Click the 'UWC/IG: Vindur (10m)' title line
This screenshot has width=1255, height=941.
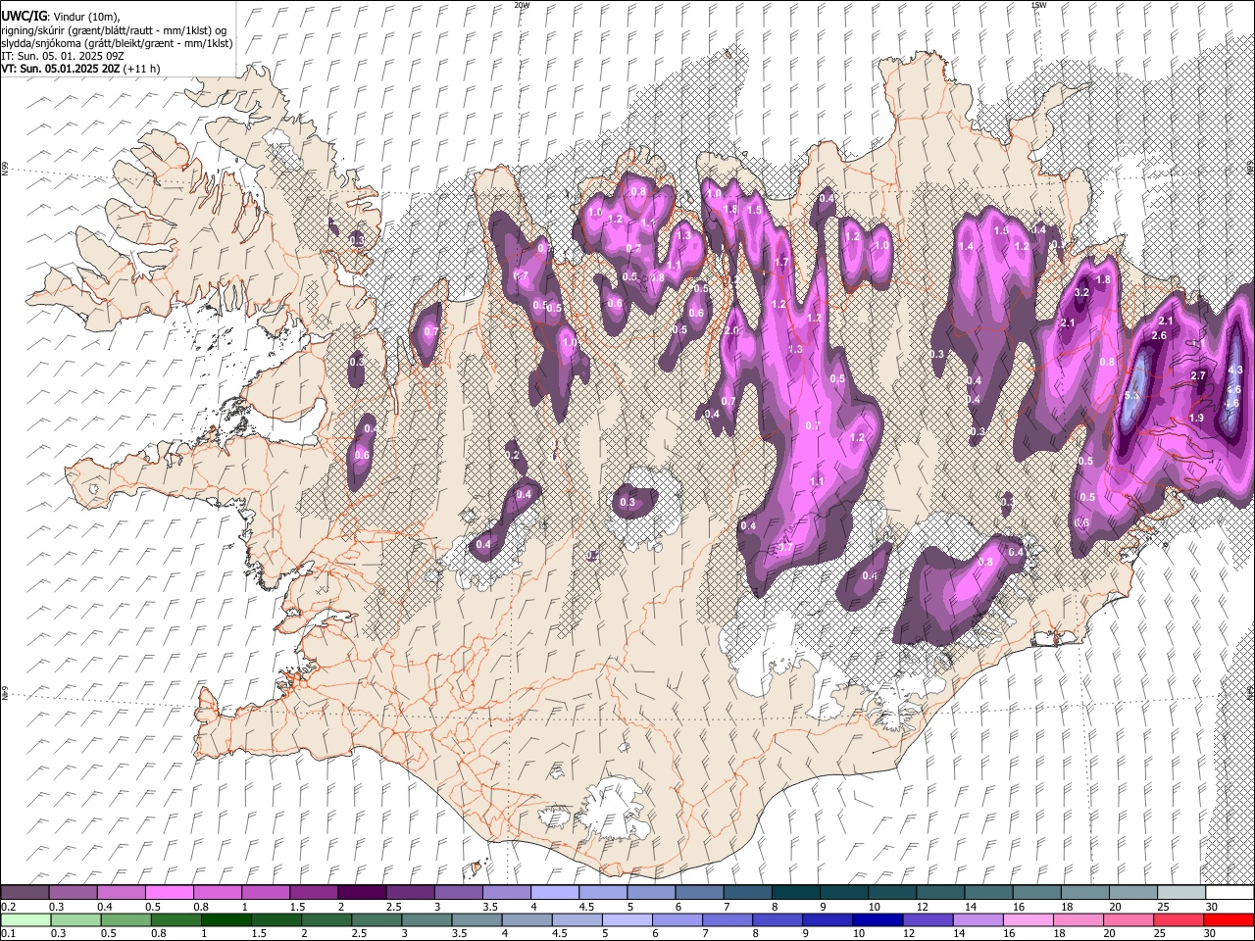tap(60, 15)
